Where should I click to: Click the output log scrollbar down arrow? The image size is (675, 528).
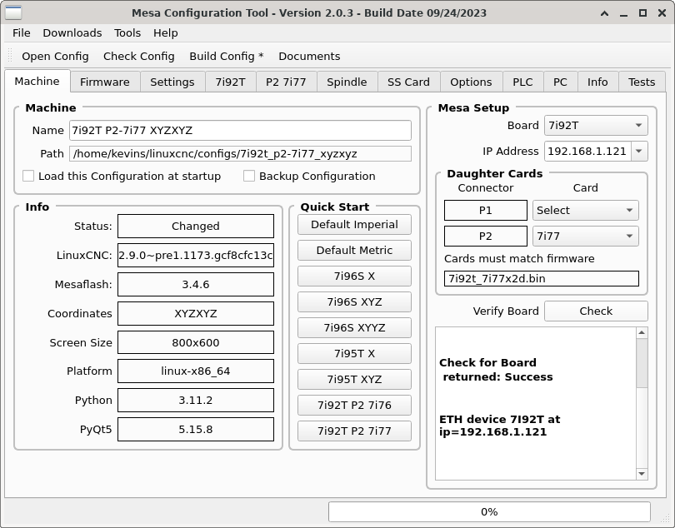[x=642, y=474]
